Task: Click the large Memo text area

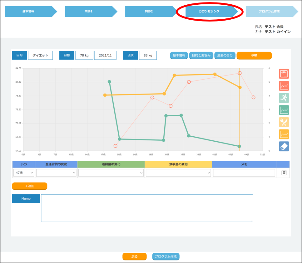Action: pyautogui.click(x=147, y=208)
